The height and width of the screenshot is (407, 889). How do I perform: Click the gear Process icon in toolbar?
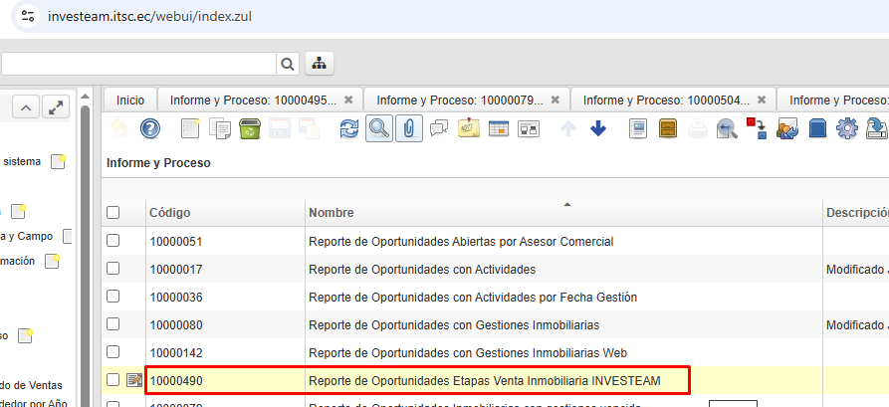pos(847,128)
